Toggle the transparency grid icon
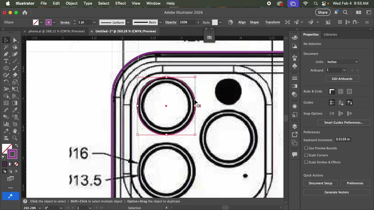Image resolution: width=374 pixels, height=210 pixels. (x=349, y=92)
